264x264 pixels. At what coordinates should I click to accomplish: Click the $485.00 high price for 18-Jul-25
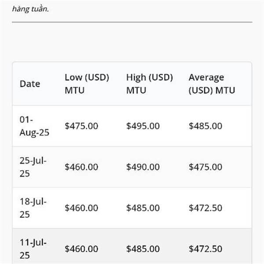[143, 208]
